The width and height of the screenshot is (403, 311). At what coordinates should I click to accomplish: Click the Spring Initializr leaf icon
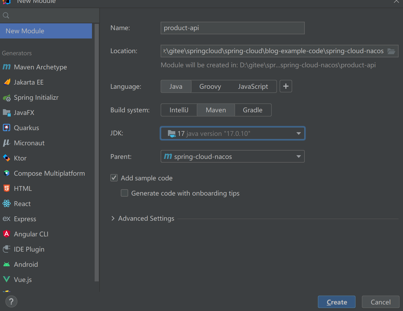(x=7, y=98)
